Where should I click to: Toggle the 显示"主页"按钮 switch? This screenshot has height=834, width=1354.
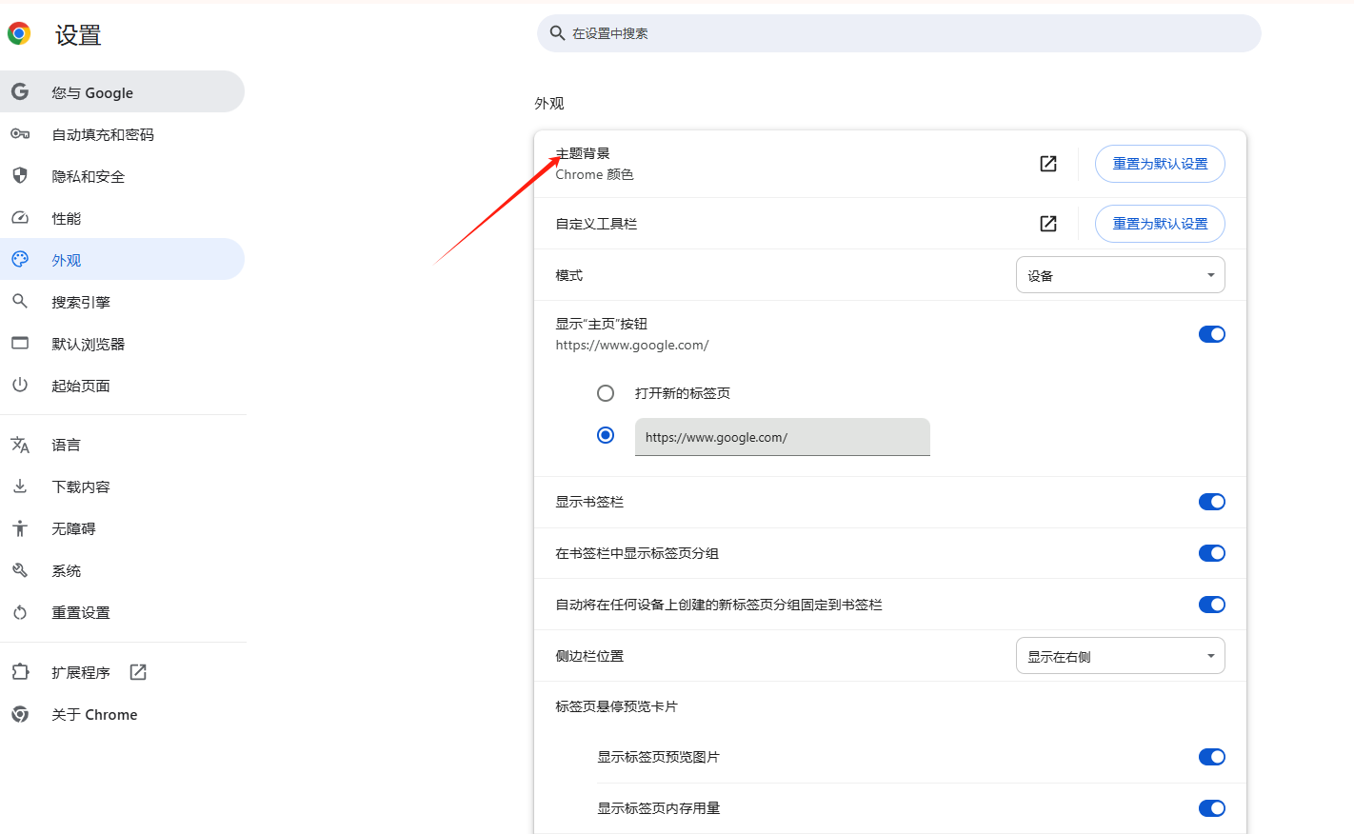[x=1212, y=334]
